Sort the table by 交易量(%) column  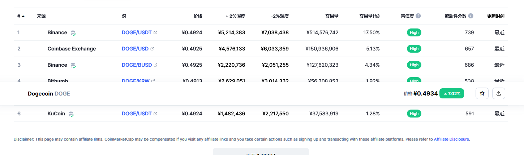369,16
